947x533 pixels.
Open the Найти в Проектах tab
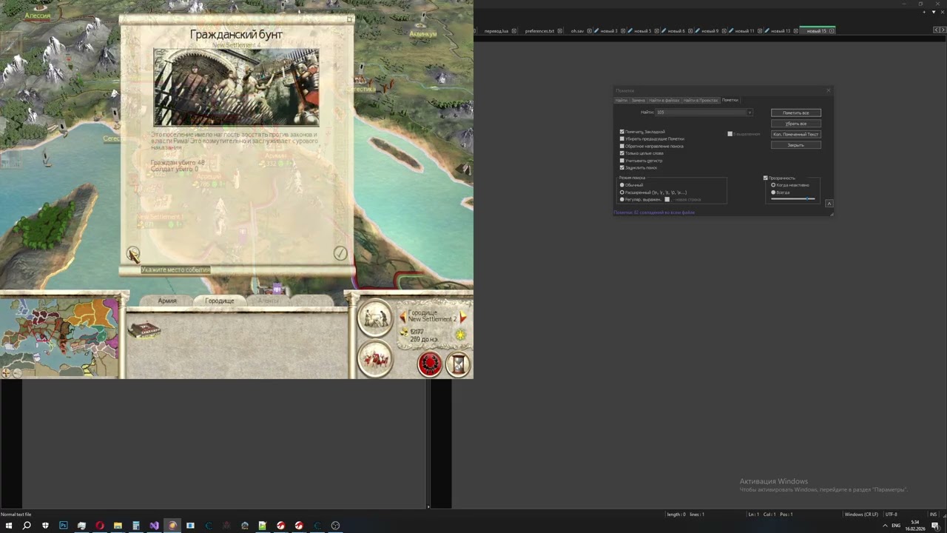click(x=700, y=100)
